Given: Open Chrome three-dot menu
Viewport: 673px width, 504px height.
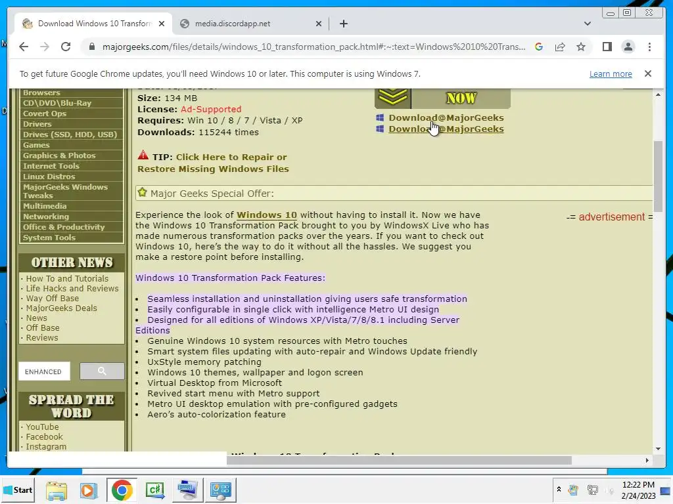Looking at the screenshot, I should click(x=649, y=47).
